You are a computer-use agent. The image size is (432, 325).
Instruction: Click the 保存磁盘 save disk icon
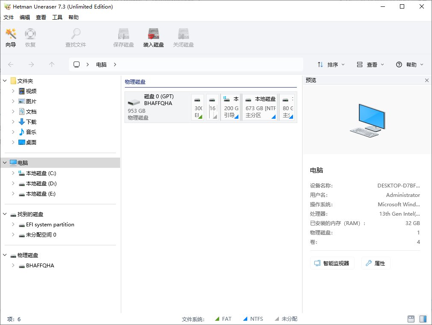tap(124, 38)
